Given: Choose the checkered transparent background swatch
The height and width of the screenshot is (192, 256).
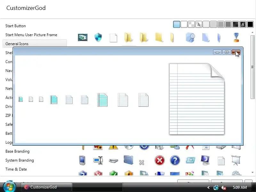Looking at the screenshot, I should [191, 25].
